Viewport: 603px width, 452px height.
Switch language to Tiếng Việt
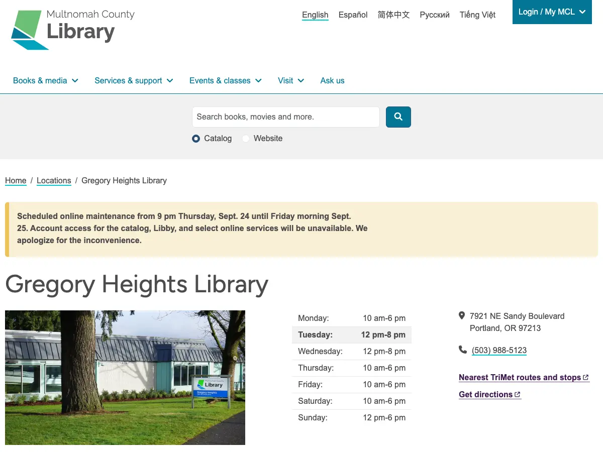477,15
